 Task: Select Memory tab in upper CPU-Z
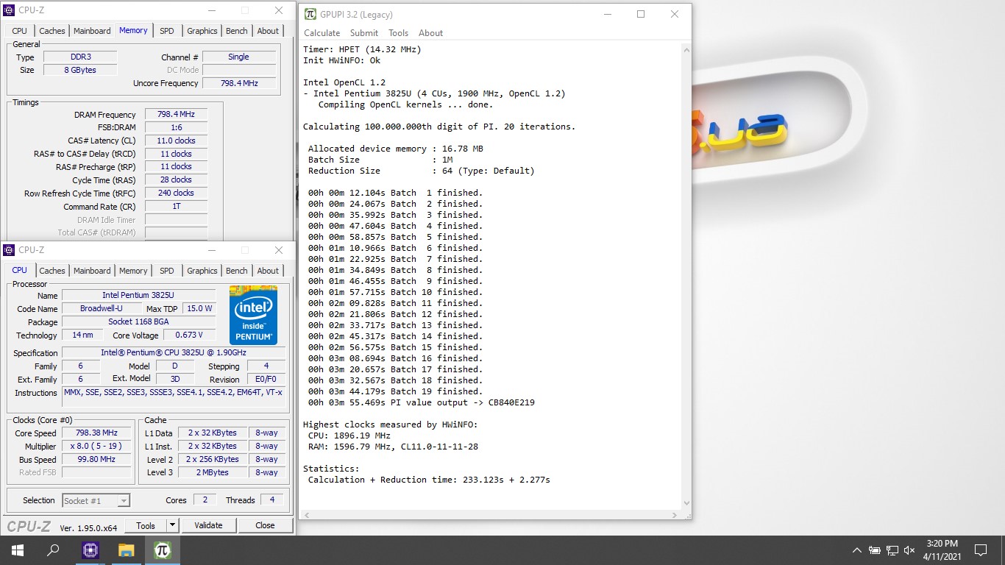[133, 30]
